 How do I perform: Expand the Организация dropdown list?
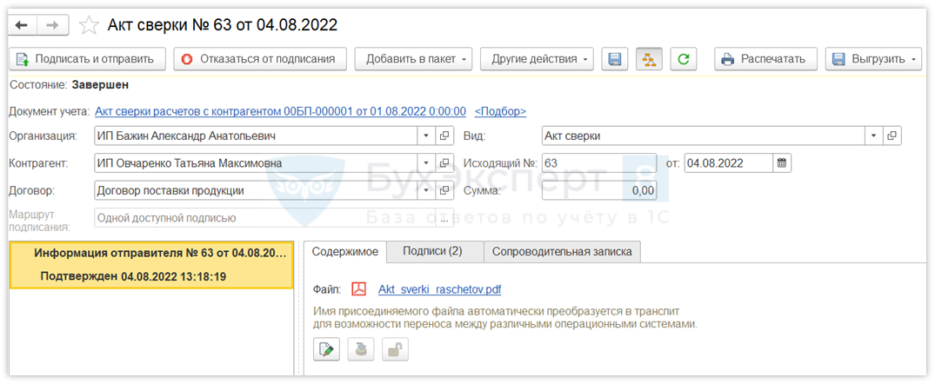point(426,136)
